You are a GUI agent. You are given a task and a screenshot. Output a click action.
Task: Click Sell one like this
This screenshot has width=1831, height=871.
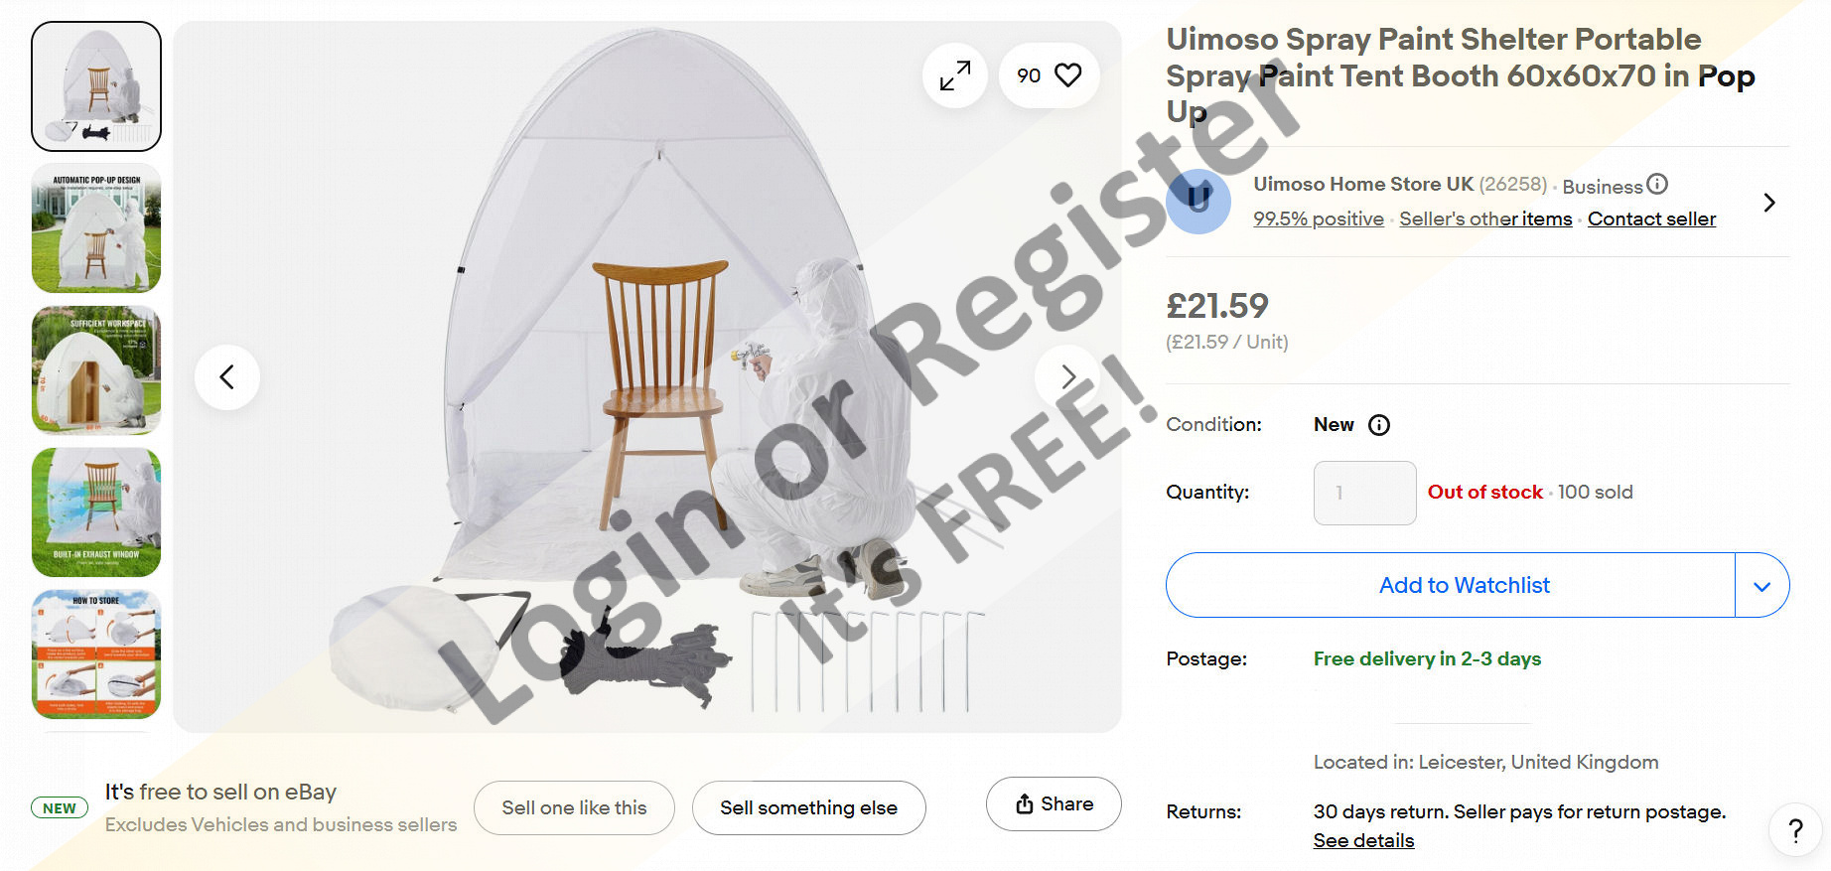(x=574, y=808)
